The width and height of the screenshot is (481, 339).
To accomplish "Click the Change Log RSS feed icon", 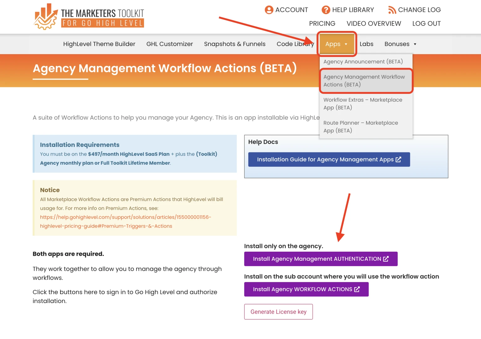I will click(x=392, y=10).
